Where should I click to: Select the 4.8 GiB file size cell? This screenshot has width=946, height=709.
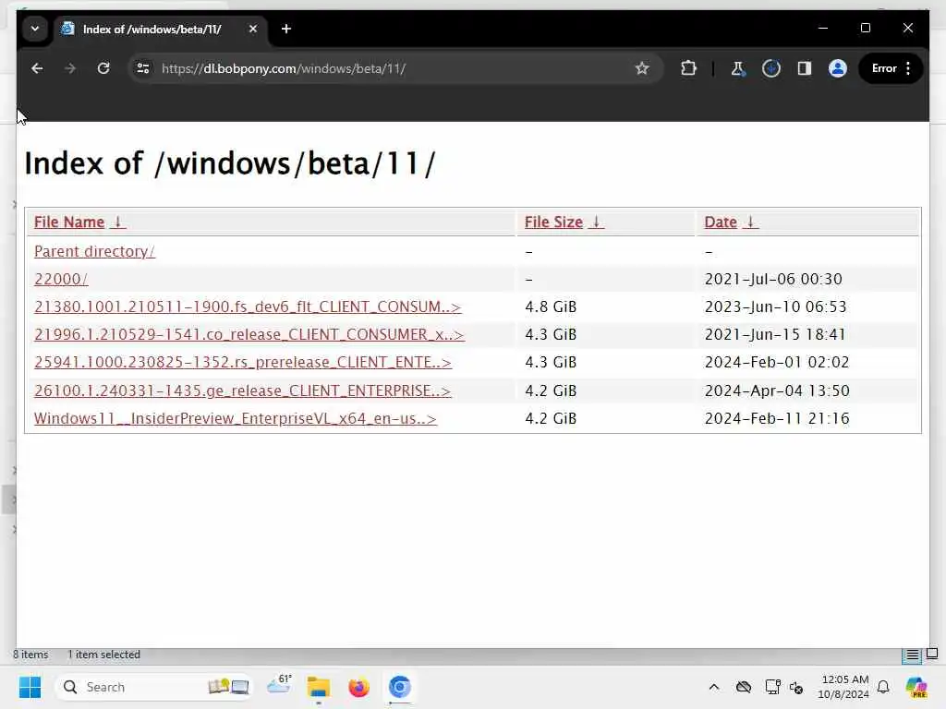[x=551, y=306]
